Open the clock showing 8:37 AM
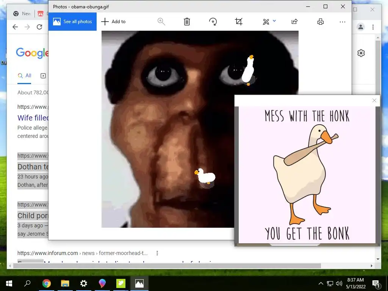This screenshot has width=388, height=291. (x=355, y=283)
